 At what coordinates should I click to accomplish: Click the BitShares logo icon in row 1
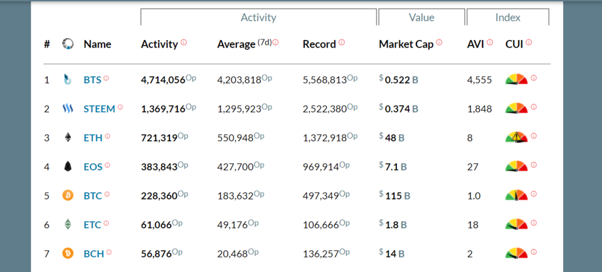click(67, 79)
